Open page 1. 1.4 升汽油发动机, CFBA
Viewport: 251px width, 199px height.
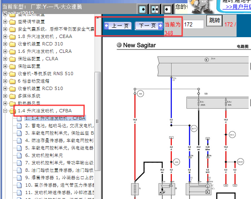click(x=55, y=118)
